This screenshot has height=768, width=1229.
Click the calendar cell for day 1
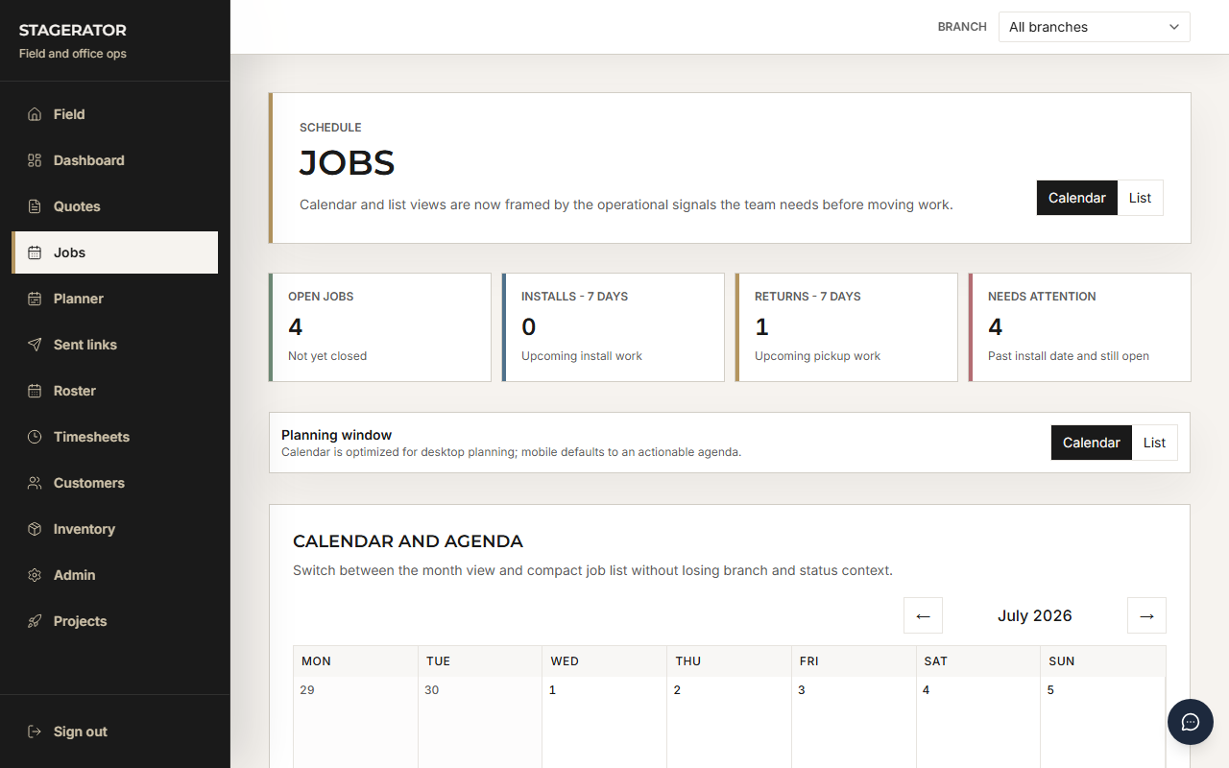[605, 722]
